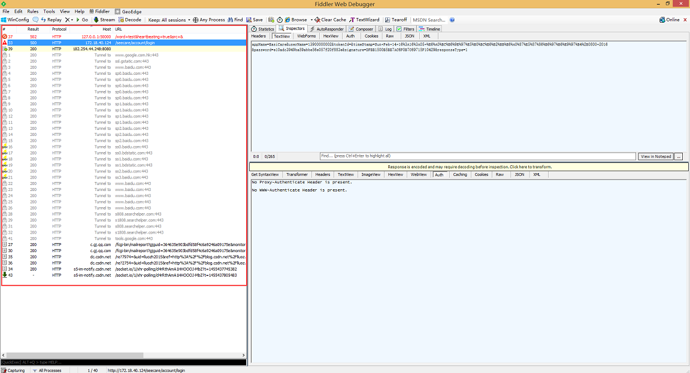Select session 35 dc.csdn.net
690x373 pixels.
[123, 257]
